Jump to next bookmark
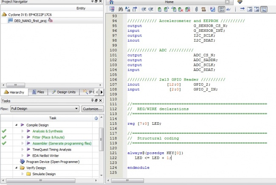 point(166,9)
